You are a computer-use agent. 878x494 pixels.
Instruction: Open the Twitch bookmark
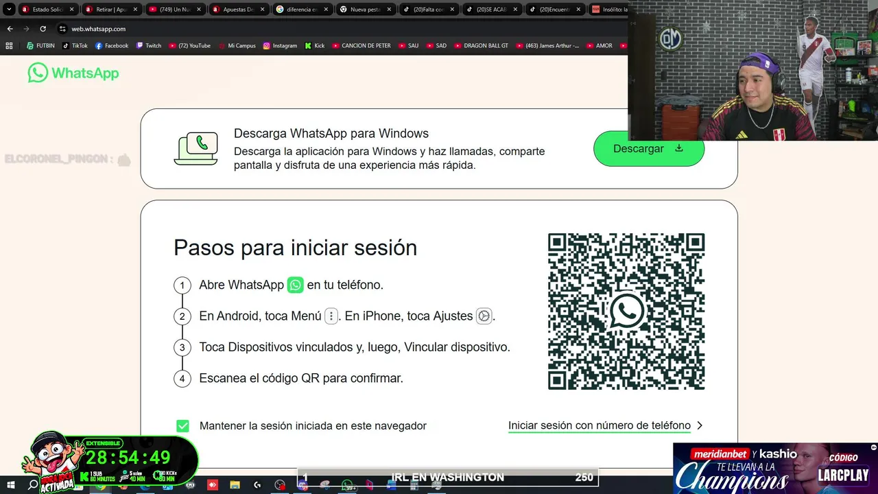tap(149, 46)
